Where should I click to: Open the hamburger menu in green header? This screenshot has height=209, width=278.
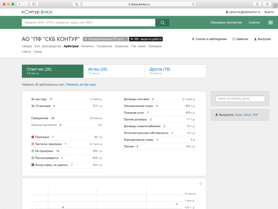point(270,22)
